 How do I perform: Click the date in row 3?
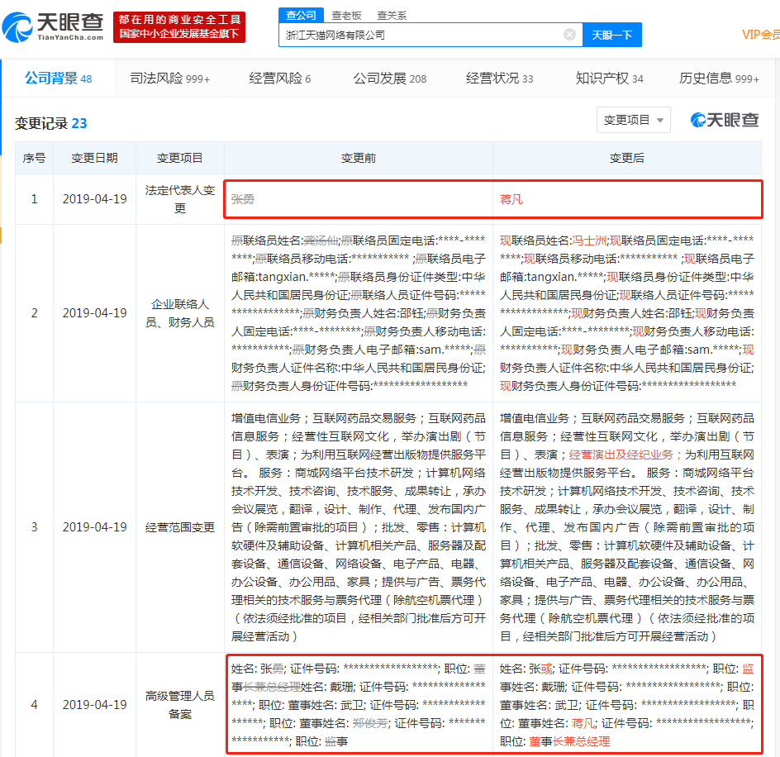pos(94,527)
